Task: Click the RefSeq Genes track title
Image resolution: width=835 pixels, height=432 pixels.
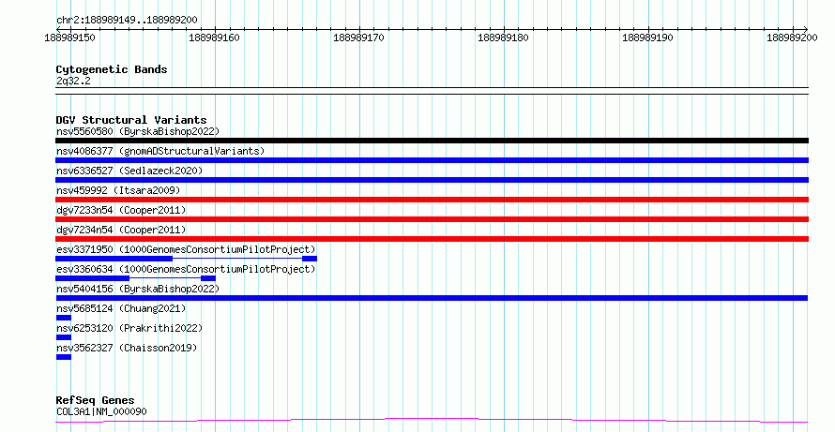Action: click(96, 400)
